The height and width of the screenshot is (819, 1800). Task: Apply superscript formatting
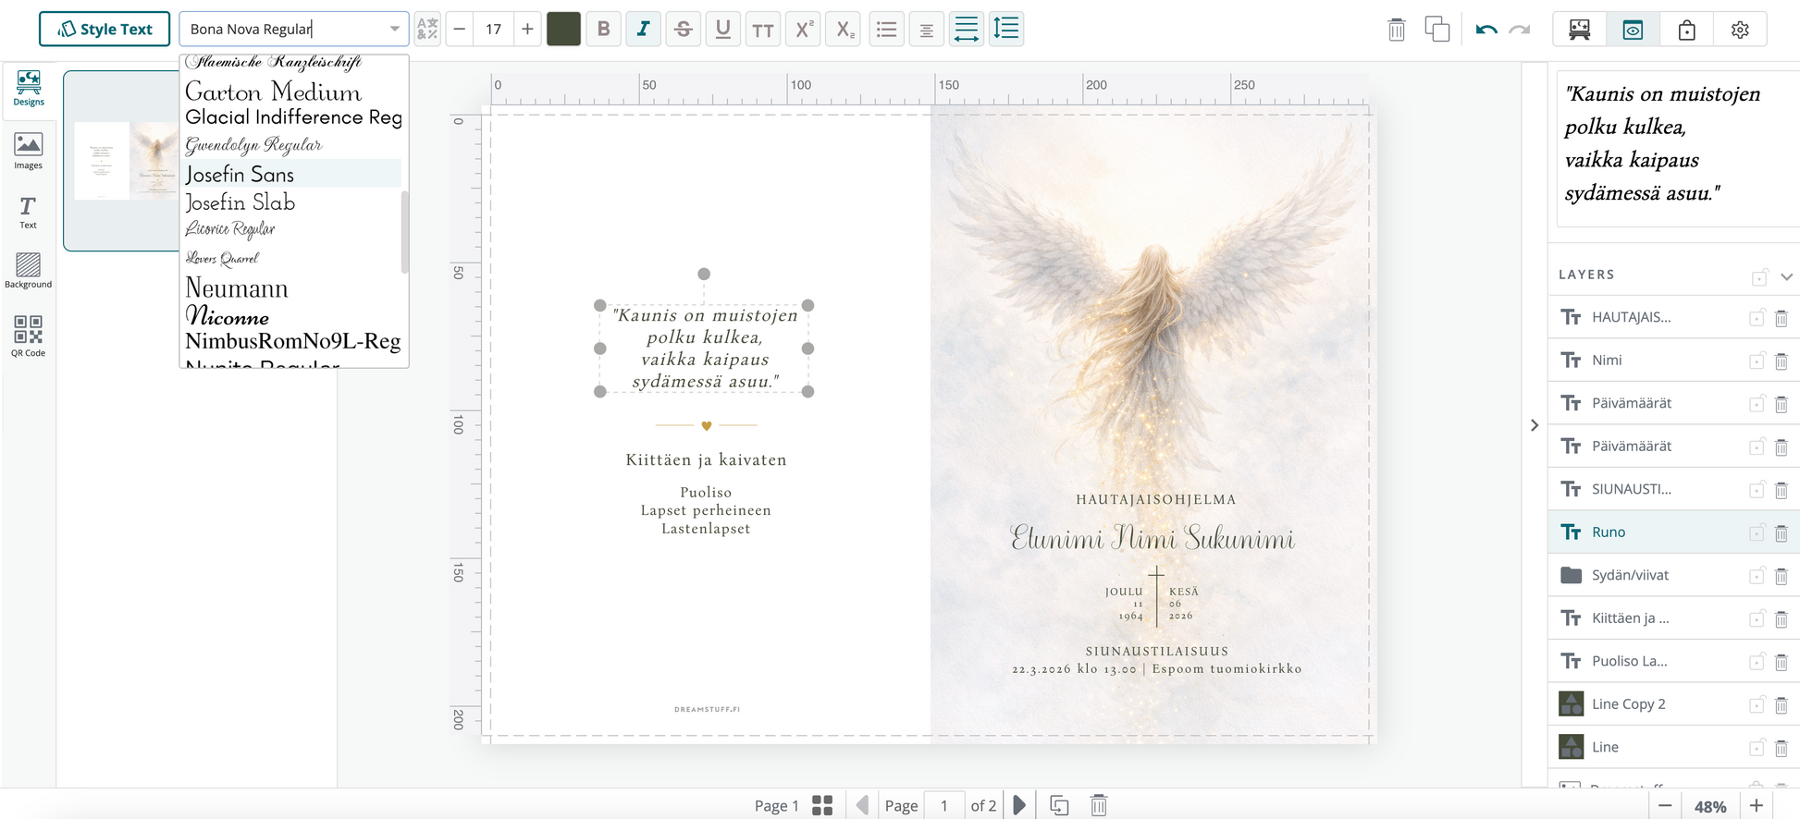coord(804,29)
